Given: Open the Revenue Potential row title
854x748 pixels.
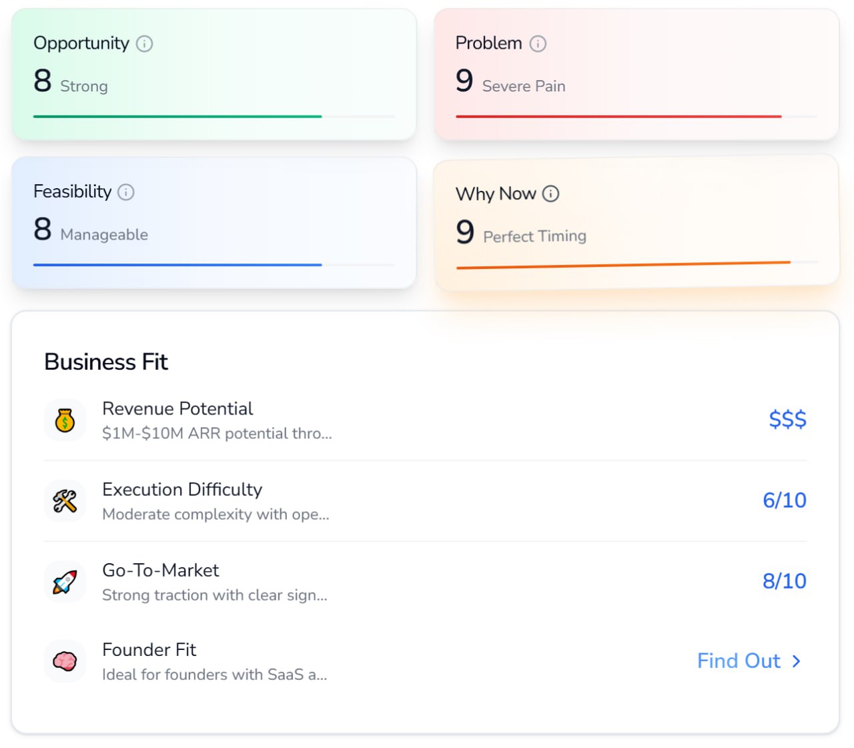Looking at the screenshot, I should (x=177, y=408).
